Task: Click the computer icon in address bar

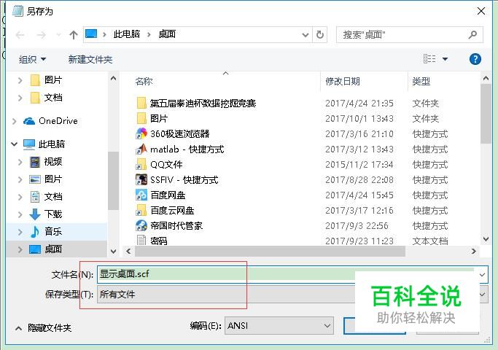Action: [91, 34]
